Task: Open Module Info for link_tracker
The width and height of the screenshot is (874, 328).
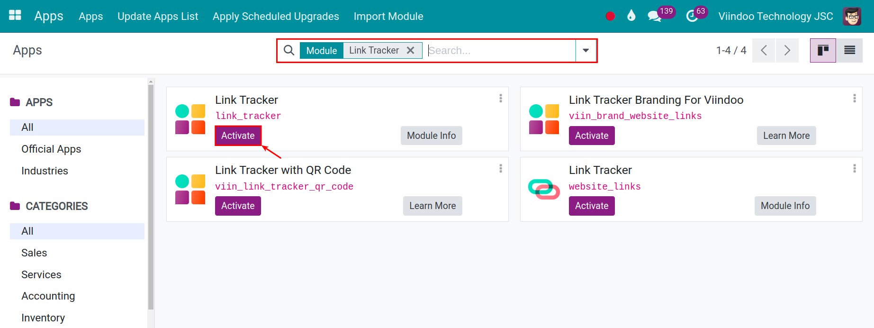Action: point(431,136)
